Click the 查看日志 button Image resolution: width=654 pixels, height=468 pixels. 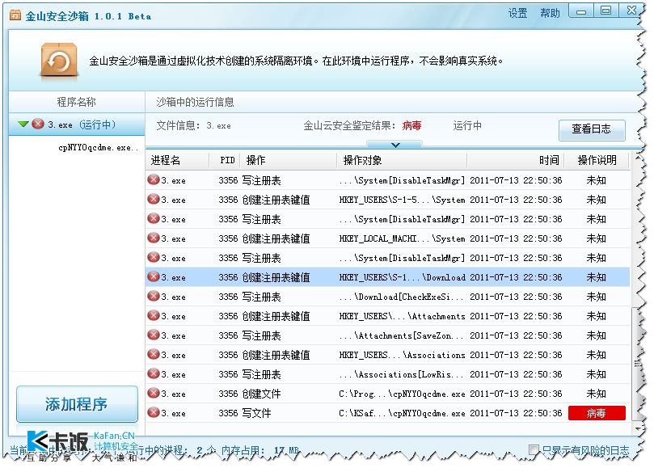pyautogui.click(x=592, y=129)
